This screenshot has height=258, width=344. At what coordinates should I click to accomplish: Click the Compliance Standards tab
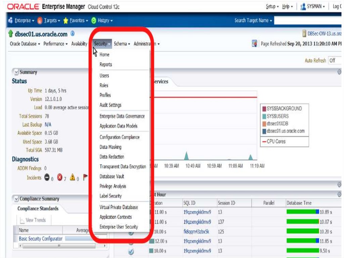tap(38, 209)
